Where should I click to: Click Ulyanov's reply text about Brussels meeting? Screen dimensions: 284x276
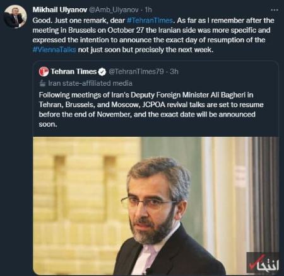point(153,35)
